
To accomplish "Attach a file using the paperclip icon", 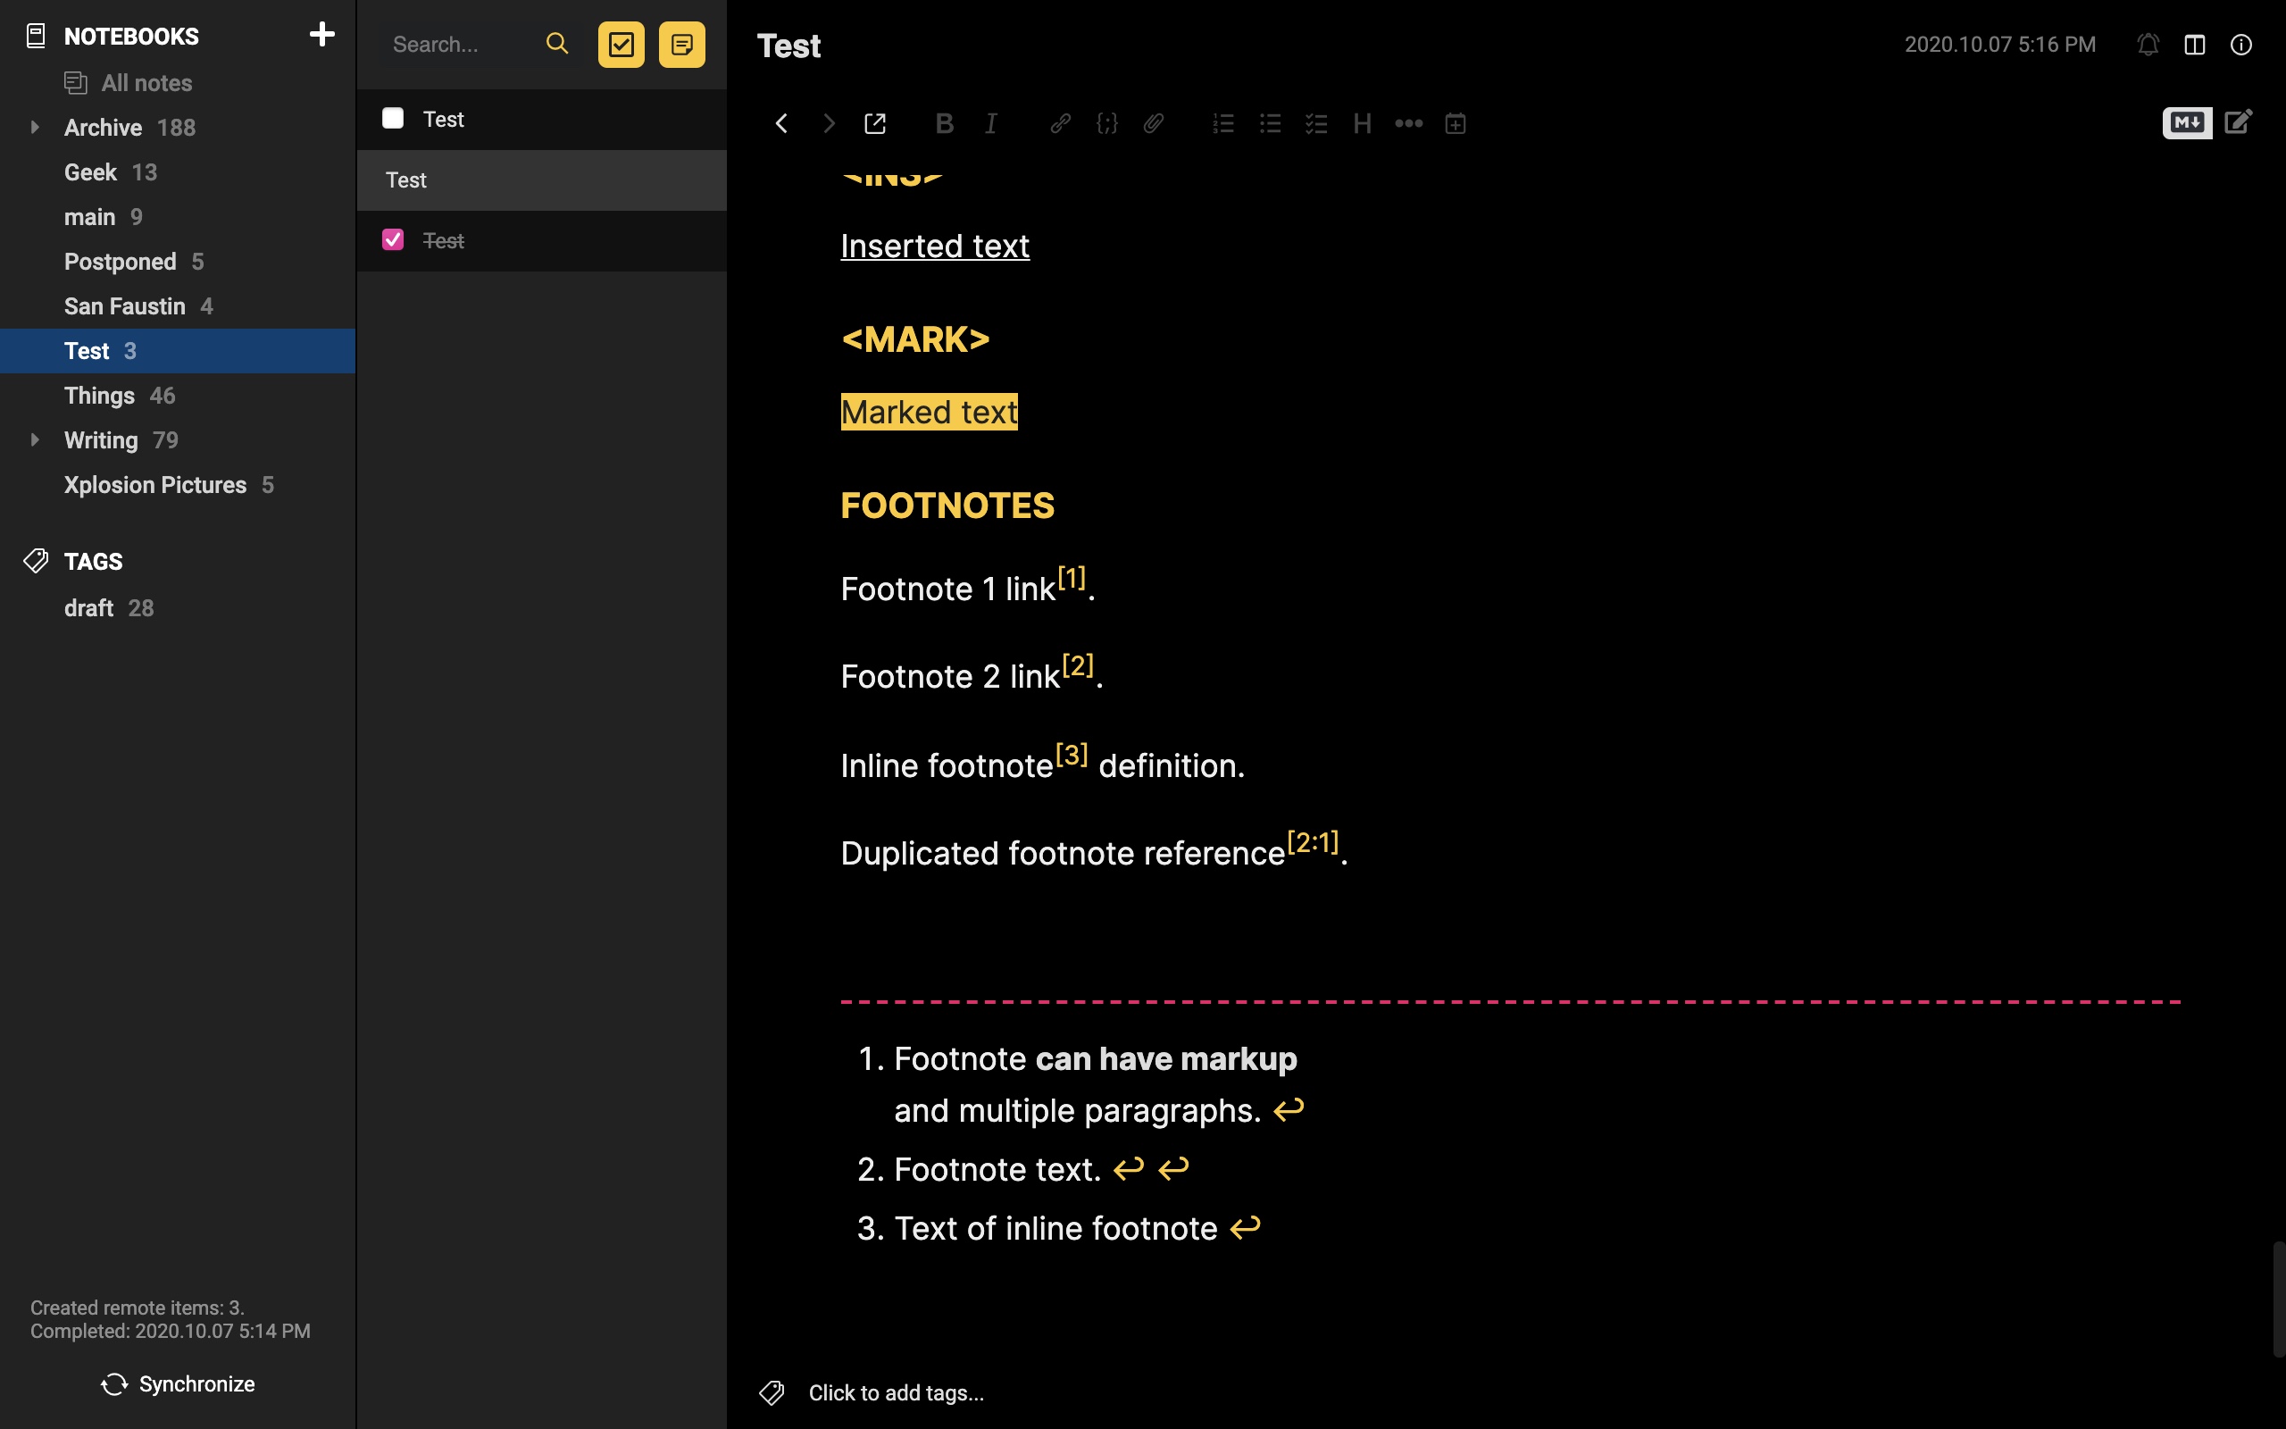I will click(x=1154, y=124).
